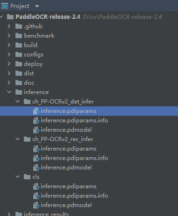Click inference.pdmodel icon in det_infer folder
Screen dimensions: 178x216
coord(36,130)
